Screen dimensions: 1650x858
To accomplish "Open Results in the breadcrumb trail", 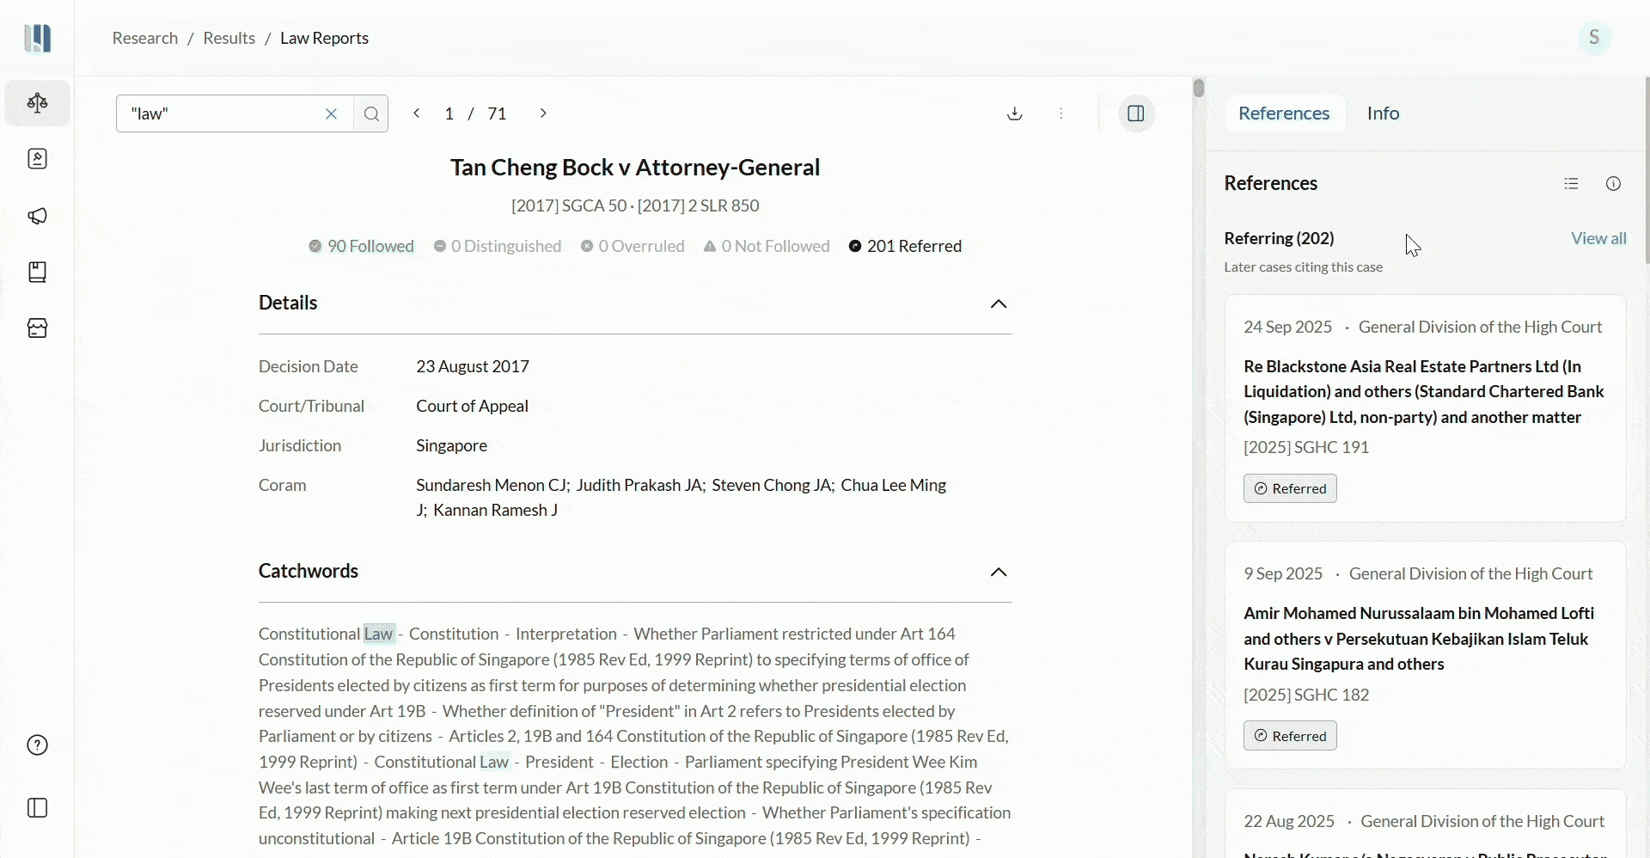I will pos(228,39).
